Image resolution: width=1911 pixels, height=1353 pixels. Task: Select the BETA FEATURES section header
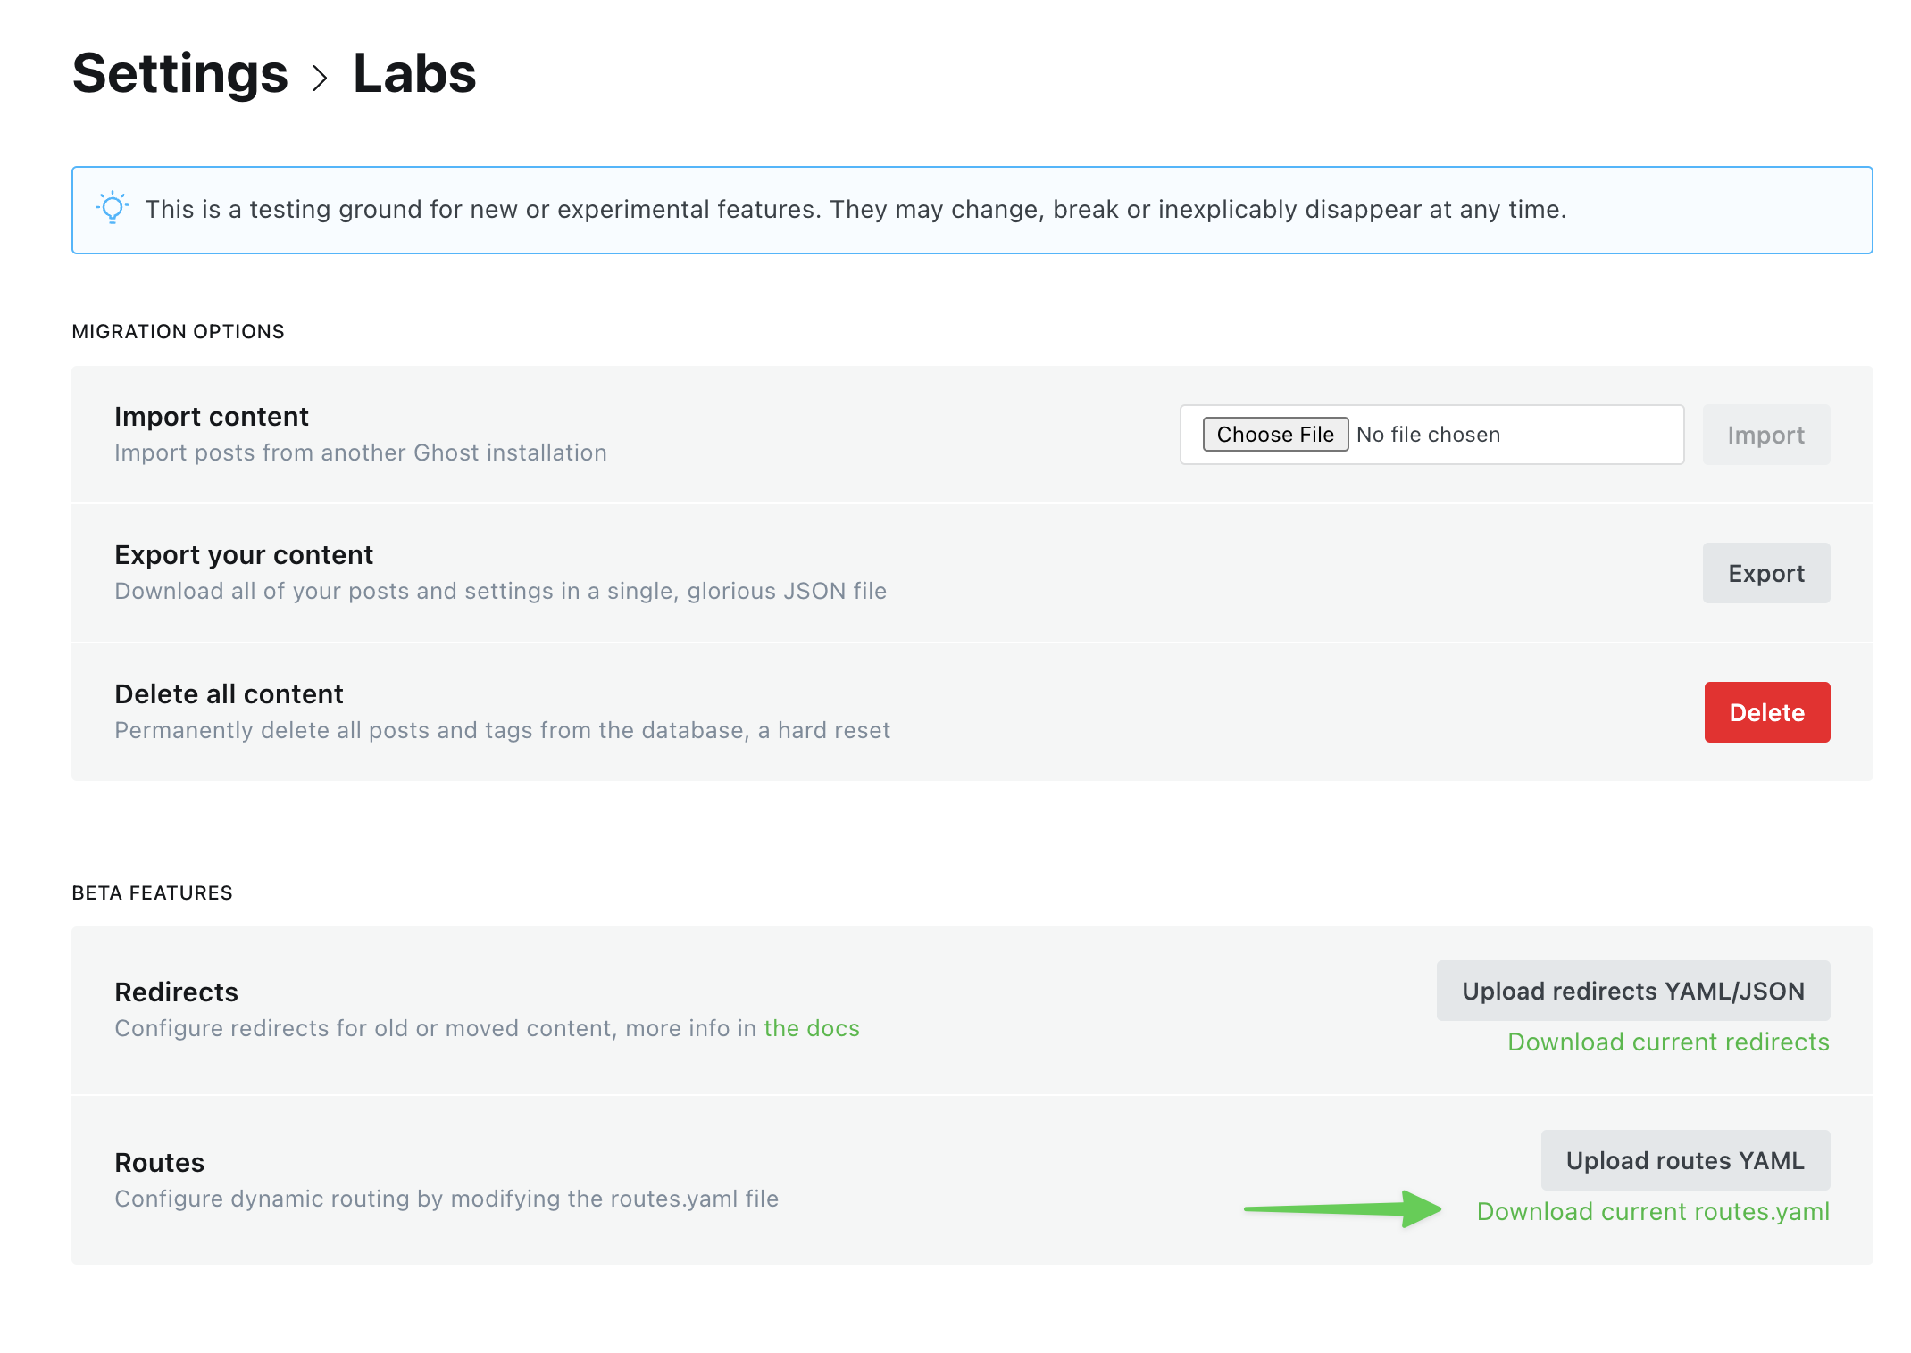(x=152, y=892)
